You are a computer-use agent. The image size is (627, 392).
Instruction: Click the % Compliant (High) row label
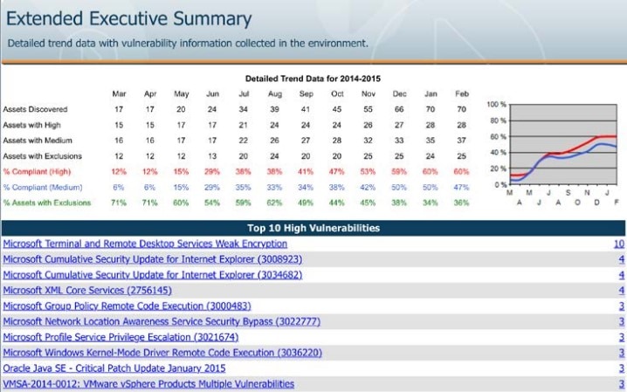tap(37, 172)
